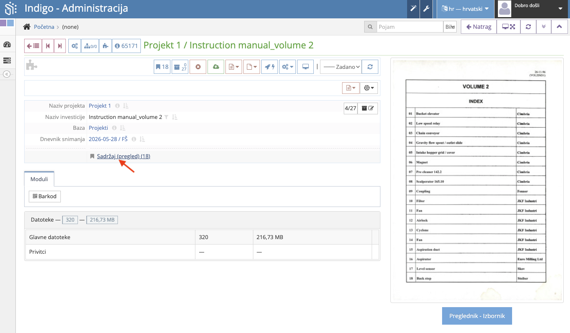Open the dashboard gauge sidebar icon
The width and height of the screenshot is (570, 333).
pyautogui.click(x=7, y=45)
